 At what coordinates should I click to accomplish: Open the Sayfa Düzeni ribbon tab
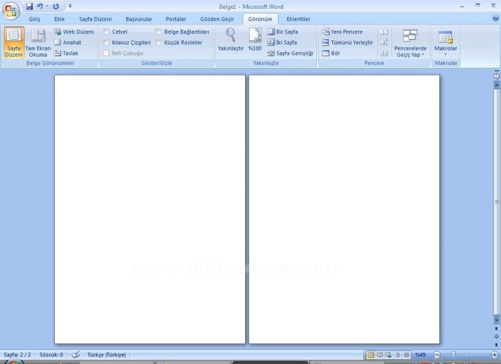coord(95,19)
